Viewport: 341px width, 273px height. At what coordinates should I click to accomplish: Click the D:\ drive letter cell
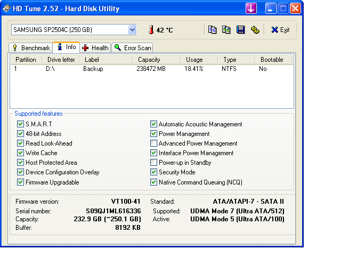[50, 69]
